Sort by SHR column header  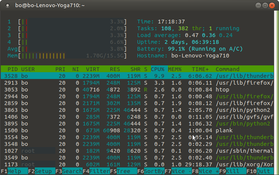tap(135, 69)
